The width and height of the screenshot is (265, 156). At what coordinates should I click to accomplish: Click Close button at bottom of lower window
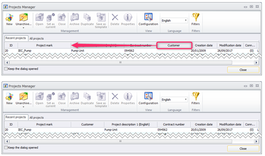tap(243, 149)
